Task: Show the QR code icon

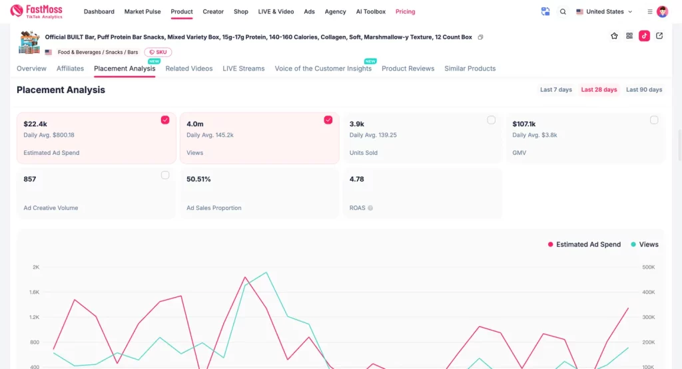Action: pyautogui.click(x=629, y=36)
